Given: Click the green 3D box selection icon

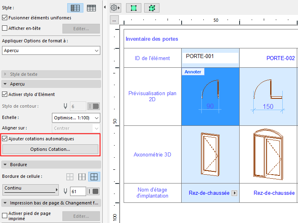Looking at the screenshot, I should 152,8.
